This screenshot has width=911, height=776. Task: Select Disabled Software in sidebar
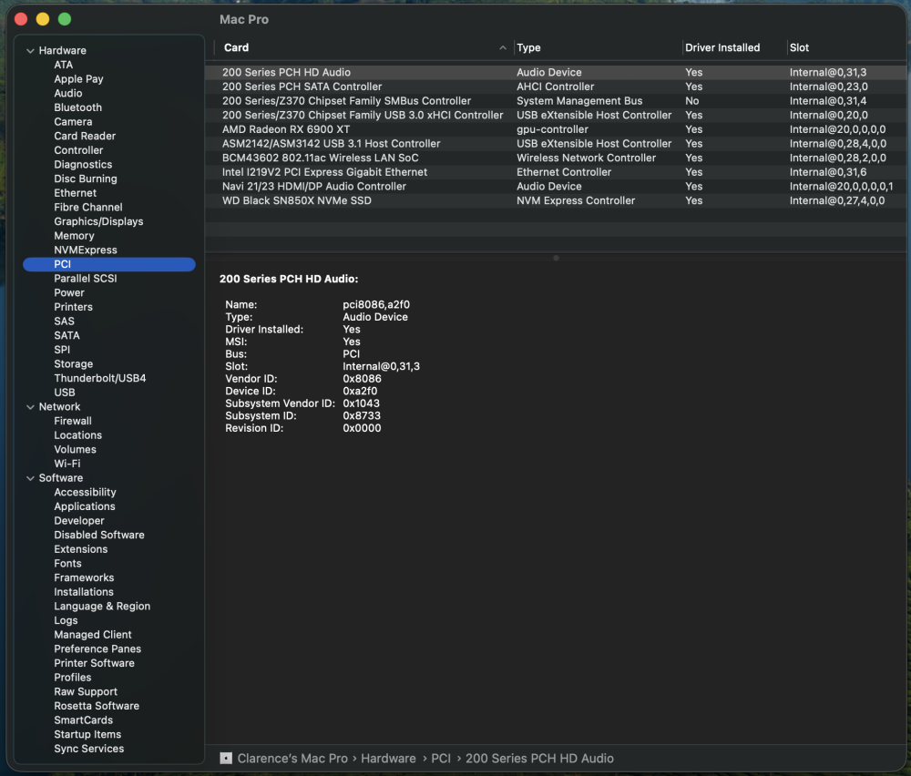point(99,535)
